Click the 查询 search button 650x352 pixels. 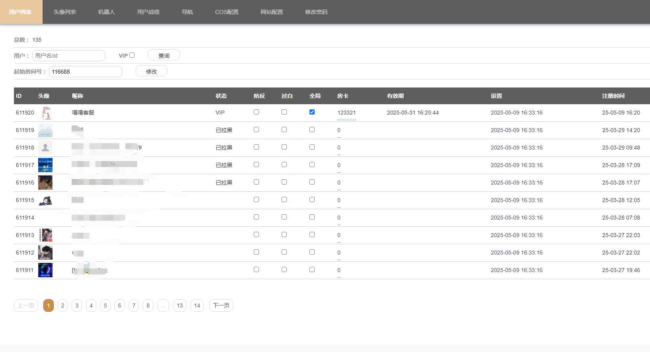coord(164,55)
